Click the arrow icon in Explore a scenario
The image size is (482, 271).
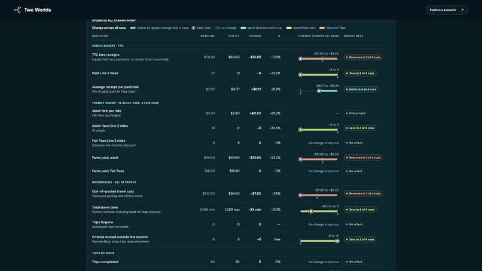point(462,10)
